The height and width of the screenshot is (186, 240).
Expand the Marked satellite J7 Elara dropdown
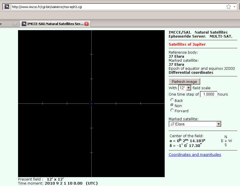(195, 124)
